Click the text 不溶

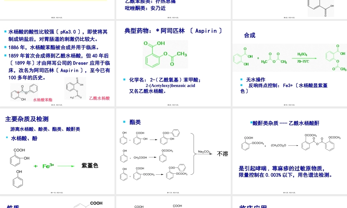coord(222,154)
